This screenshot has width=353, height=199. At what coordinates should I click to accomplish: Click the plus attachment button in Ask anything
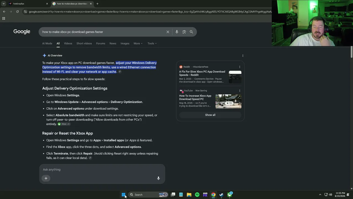click(46, 178)
